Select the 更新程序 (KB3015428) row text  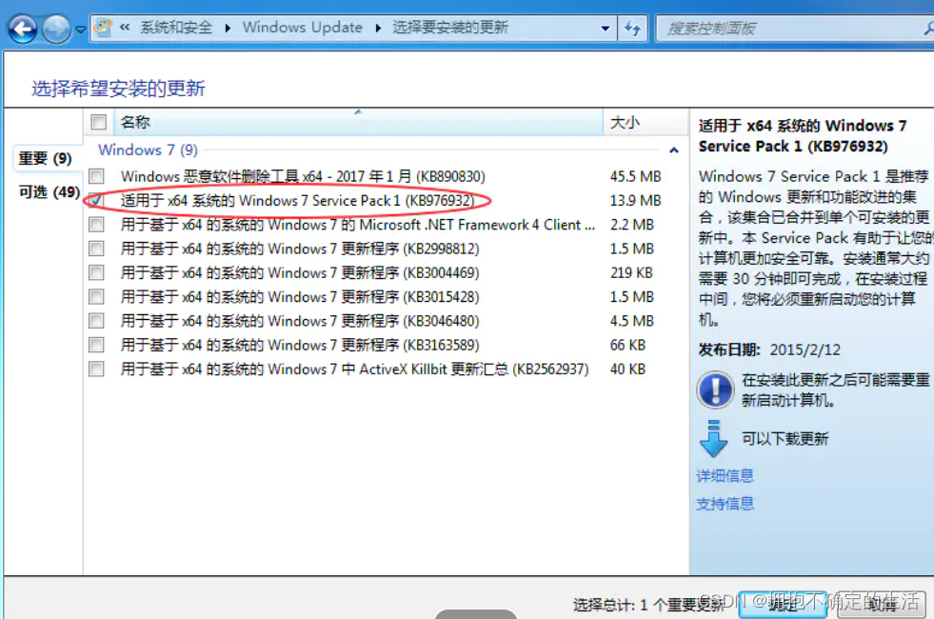point(300,297)
